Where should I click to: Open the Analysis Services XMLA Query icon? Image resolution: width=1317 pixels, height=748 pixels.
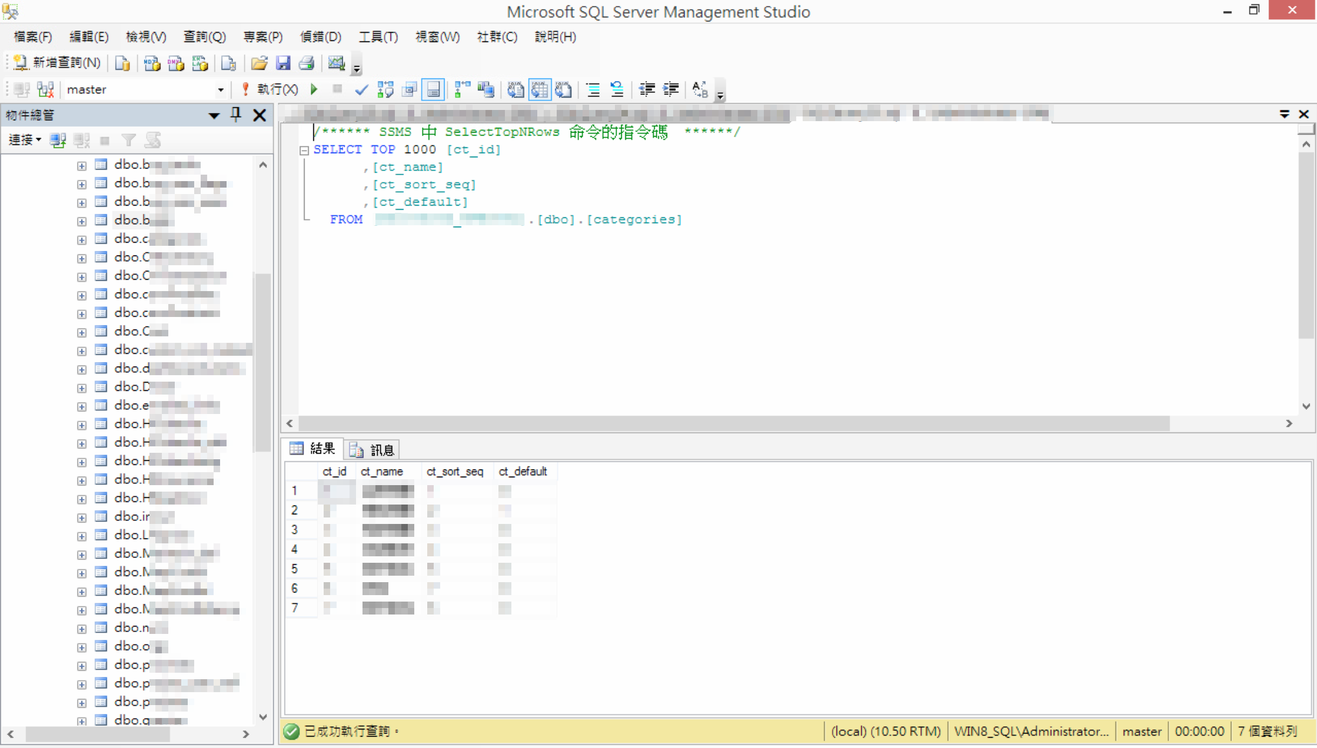[200, 63]
